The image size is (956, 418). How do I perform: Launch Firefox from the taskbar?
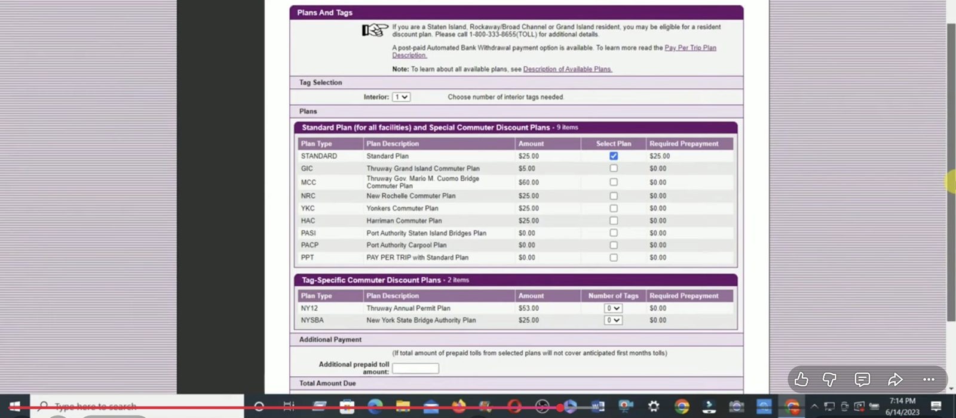pos(459,407)
